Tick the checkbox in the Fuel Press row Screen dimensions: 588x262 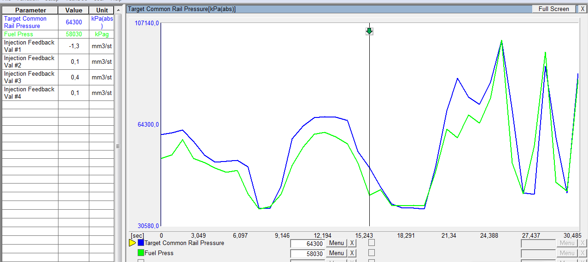tap(372, 253)
